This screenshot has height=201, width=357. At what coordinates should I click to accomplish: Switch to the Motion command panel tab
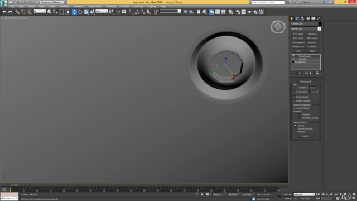point(308,18)
